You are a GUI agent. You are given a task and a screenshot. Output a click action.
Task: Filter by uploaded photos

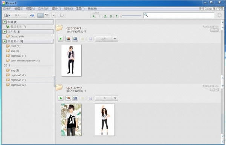(99, 16)
